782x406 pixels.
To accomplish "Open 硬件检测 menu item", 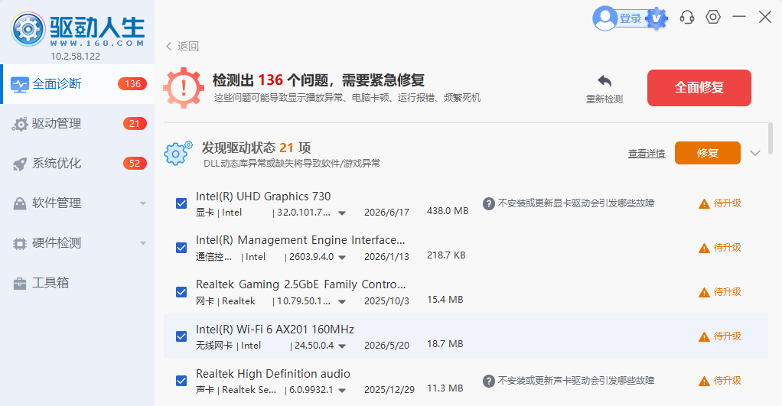I will coord(77,243).
